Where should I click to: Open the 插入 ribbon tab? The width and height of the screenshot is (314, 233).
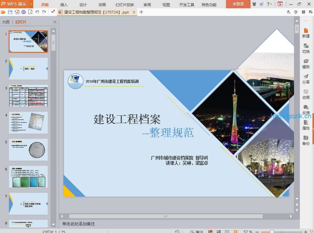pyautogui.click(x=64, y=5)
